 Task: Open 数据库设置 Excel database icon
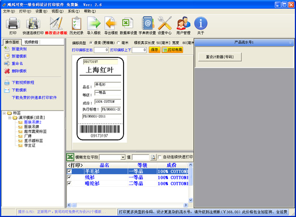[x=128, y=23]
